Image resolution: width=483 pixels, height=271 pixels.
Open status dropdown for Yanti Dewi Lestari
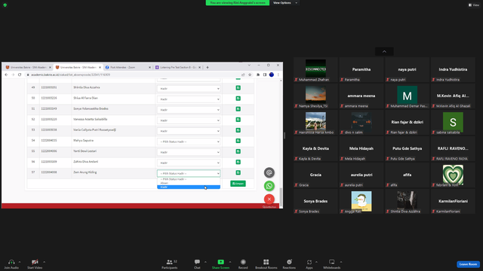(189, 152)
